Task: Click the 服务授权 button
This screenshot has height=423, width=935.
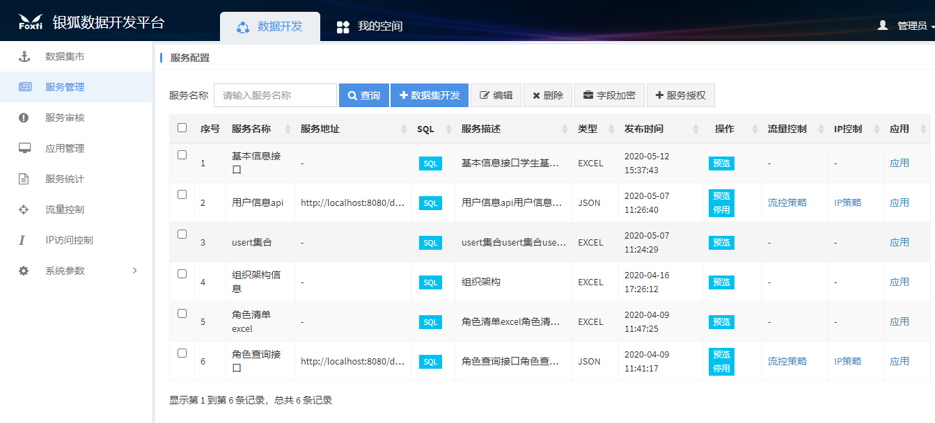Action: point(681,95)
